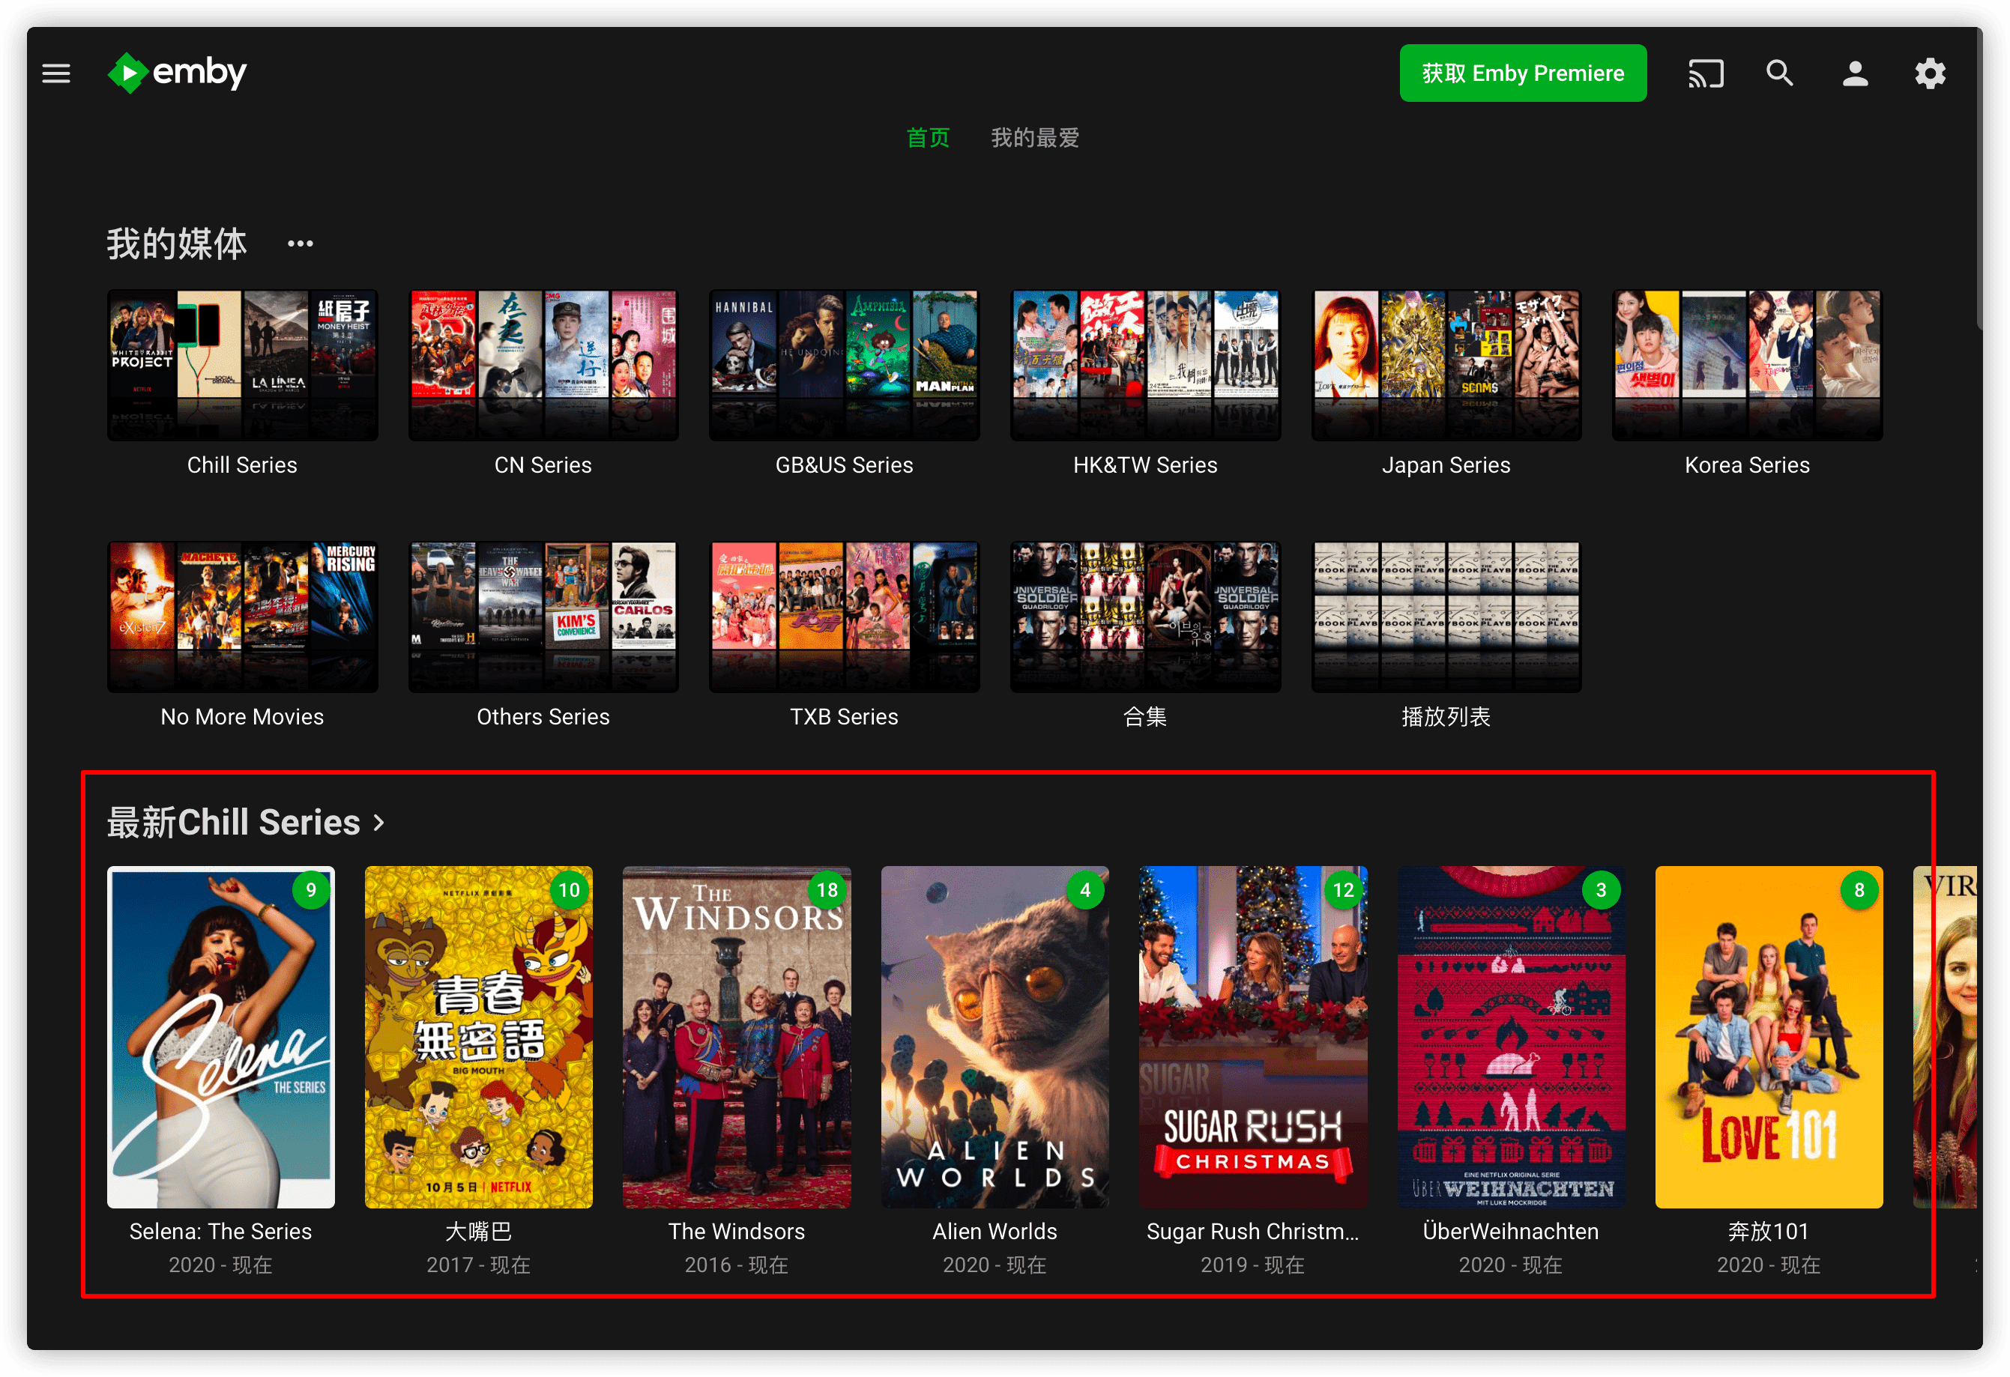Open the search magnifier icon

pyautogui.click(x=1780, y=73)
